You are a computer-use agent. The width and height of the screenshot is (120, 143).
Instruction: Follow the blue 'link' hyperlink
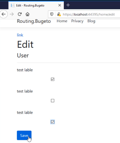[x=20, y=35]
